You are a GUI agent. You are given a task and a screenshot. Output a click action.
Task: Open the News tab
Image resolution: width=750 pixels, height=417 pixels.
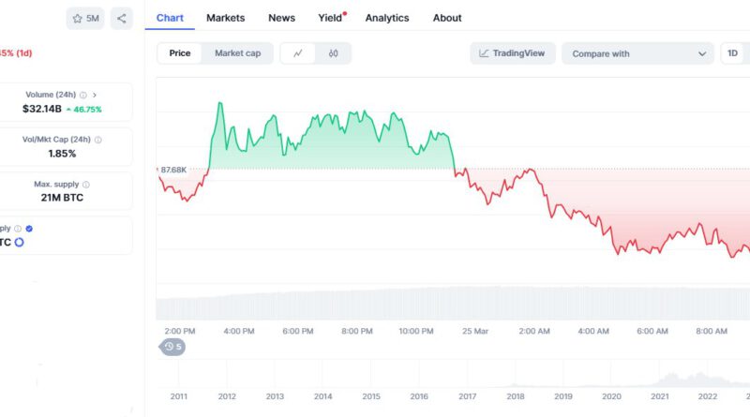(281, 18)
